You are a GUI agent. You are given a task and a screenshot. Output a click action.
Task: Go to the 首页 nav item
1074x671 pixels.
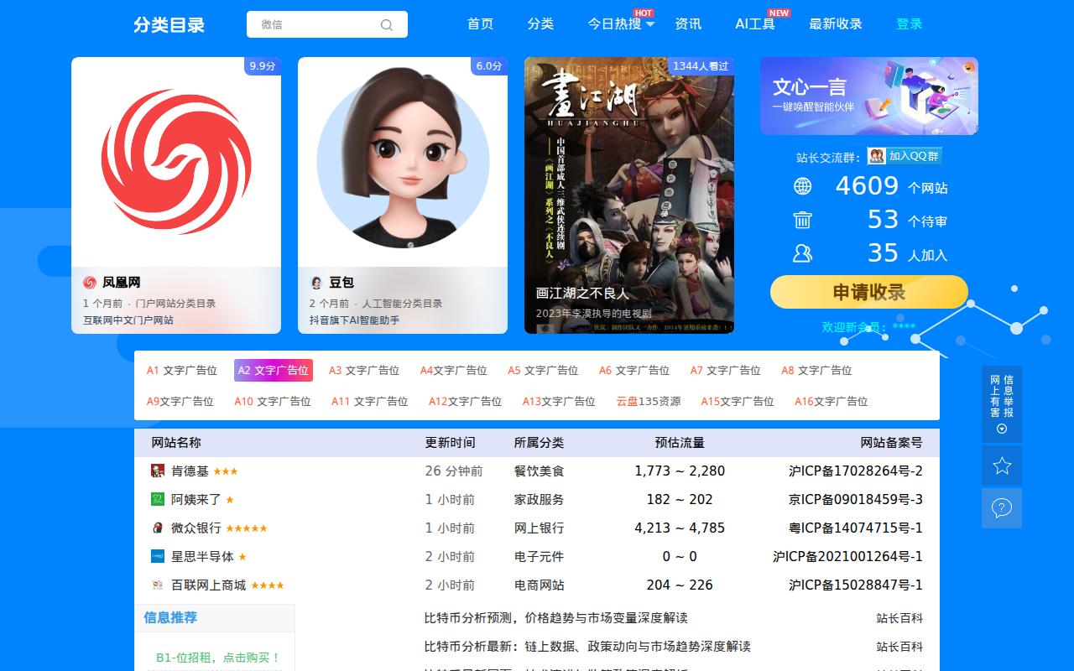pyautogui.click(x=480, y=24)
